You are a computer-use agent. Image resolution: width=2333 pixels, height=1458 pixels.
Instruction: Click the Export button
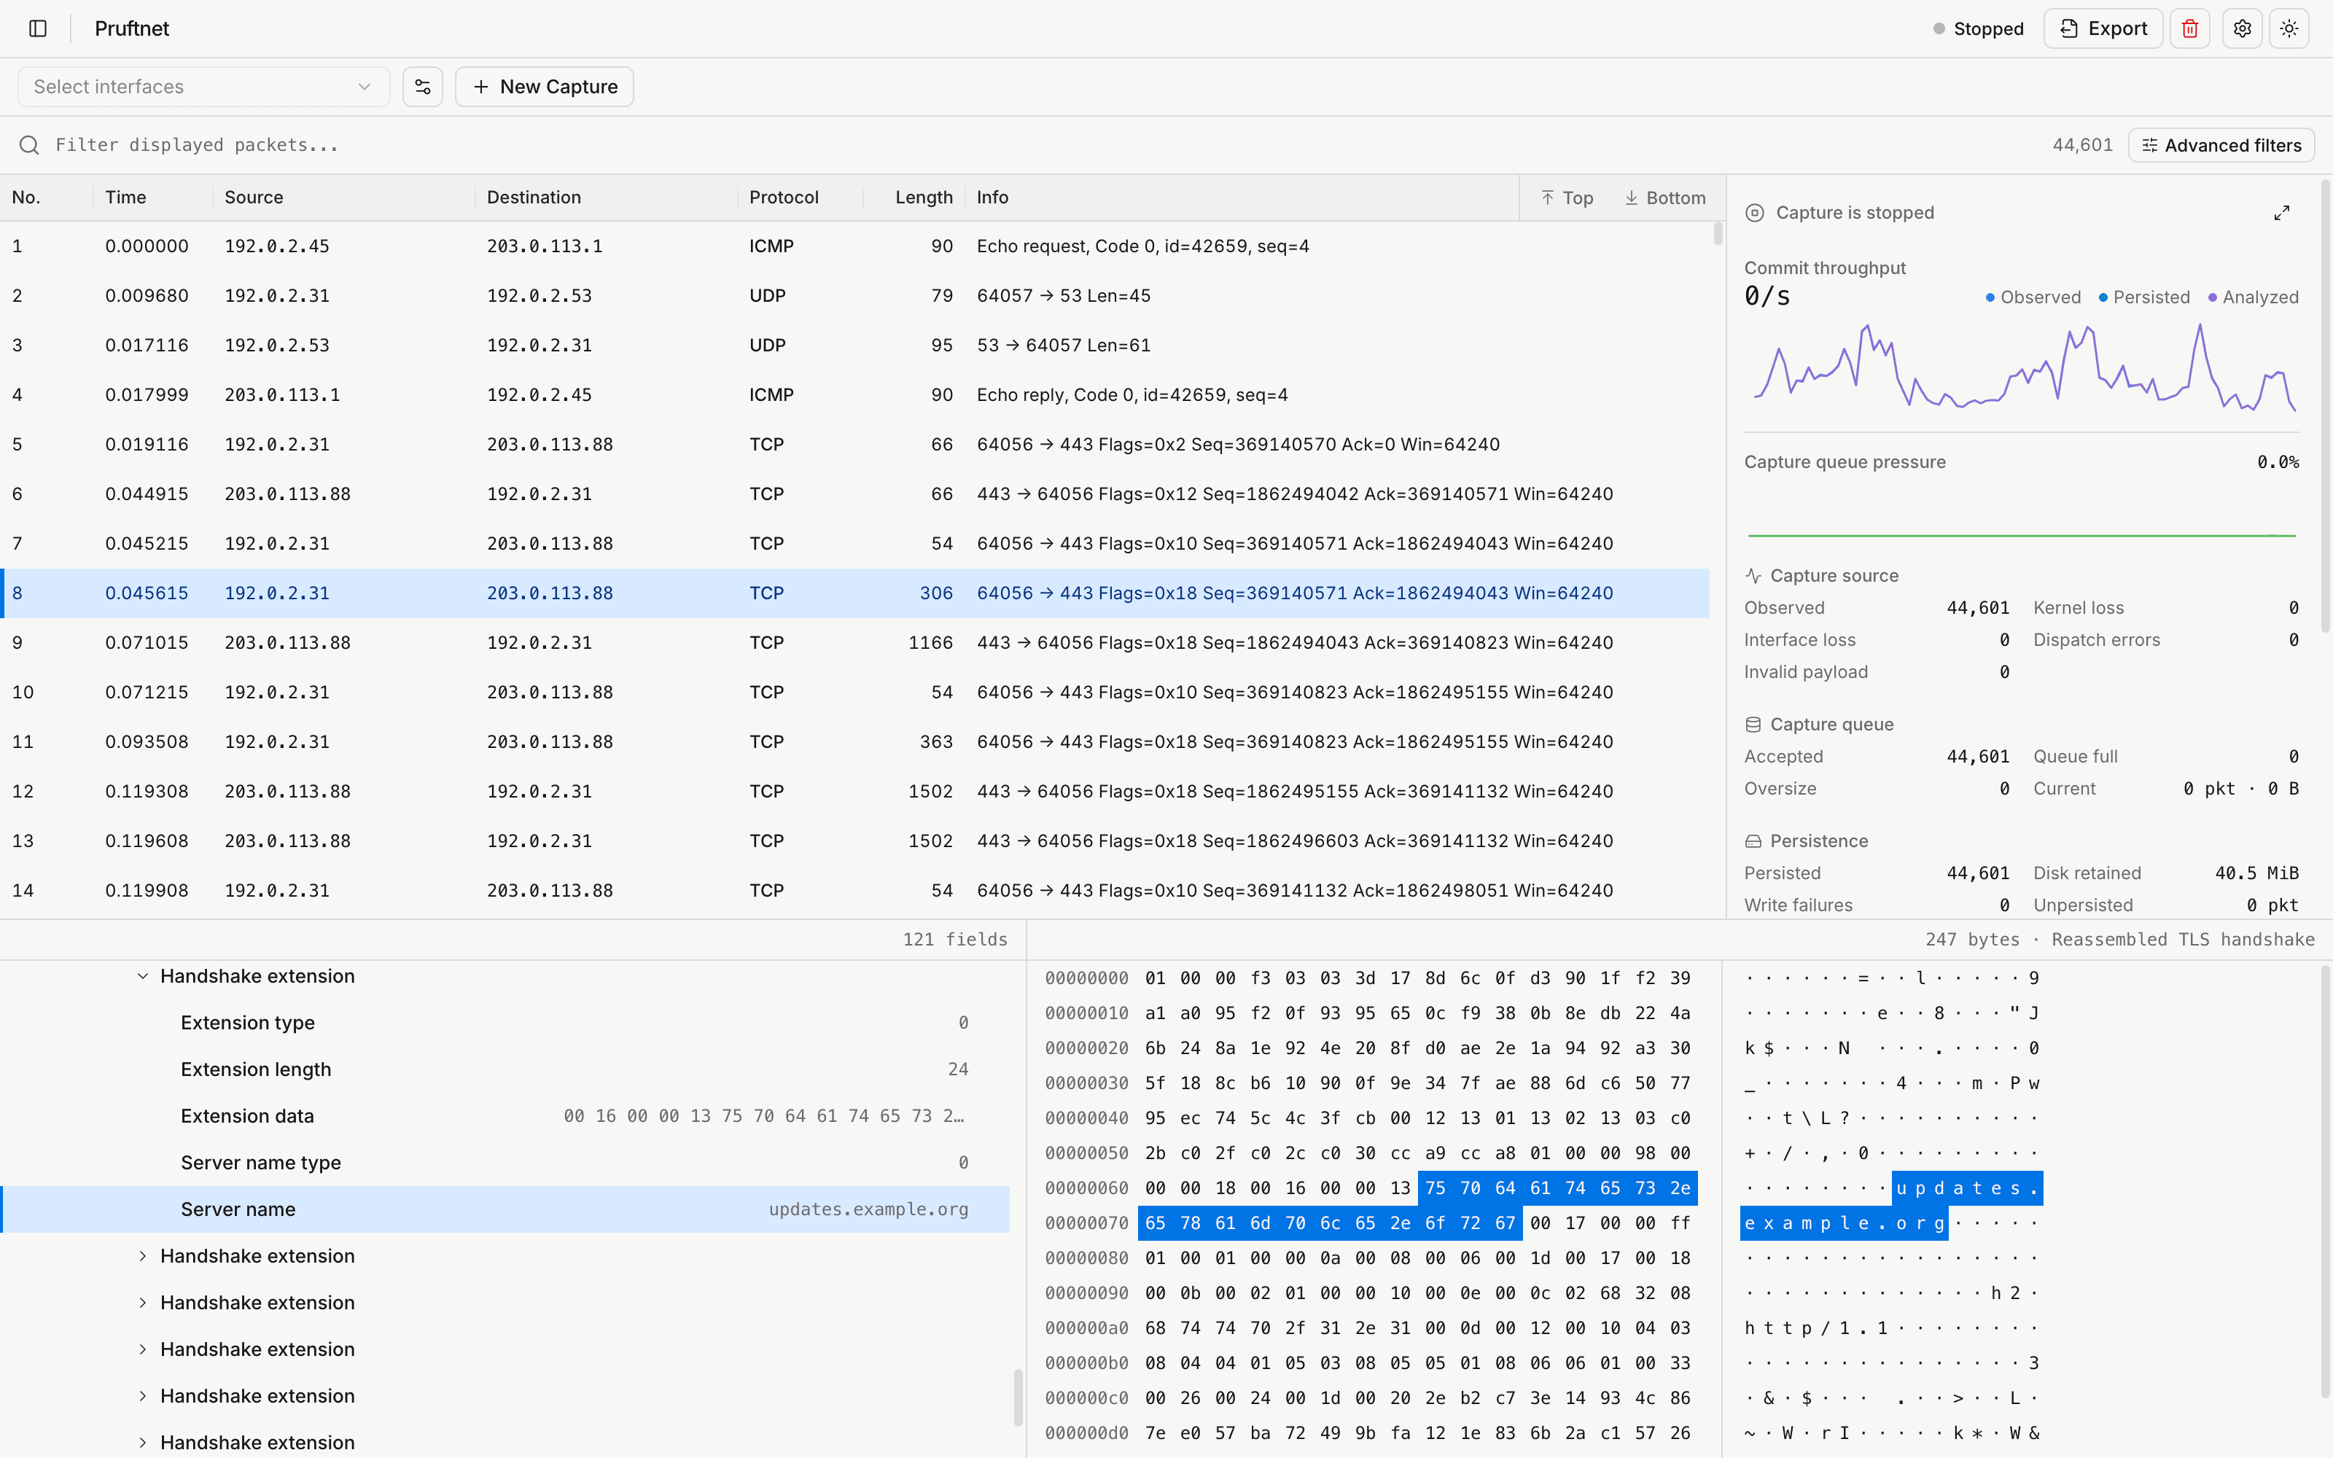point(2103,29)
